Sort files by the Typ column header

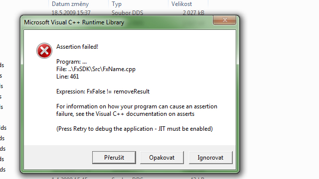[117, 4]
